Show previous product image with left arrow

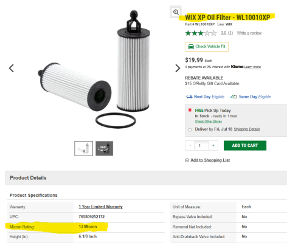click(12, 68)
